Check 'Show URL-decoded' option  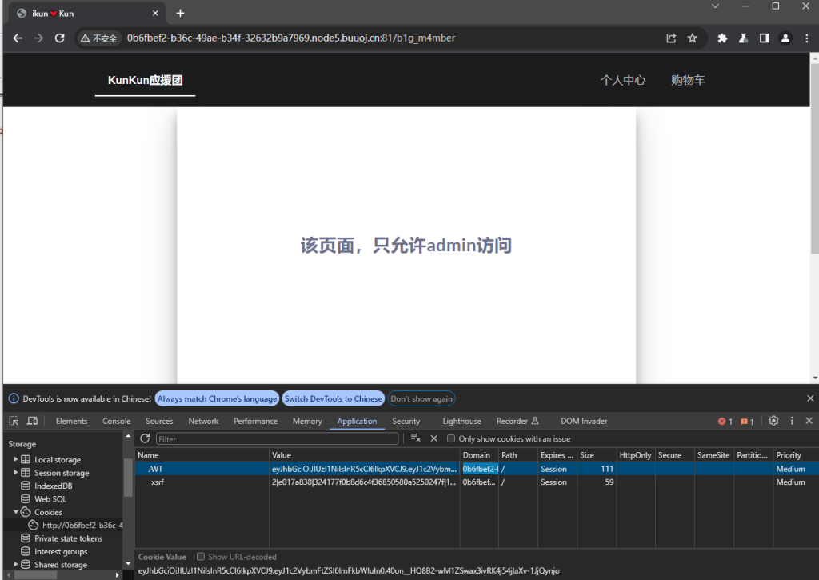[201, 557]
